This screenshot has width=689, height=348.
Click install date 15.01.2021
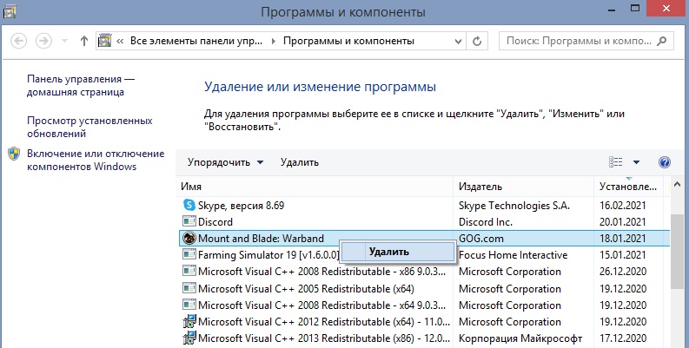pyautogui.click(x=623, y=255)
